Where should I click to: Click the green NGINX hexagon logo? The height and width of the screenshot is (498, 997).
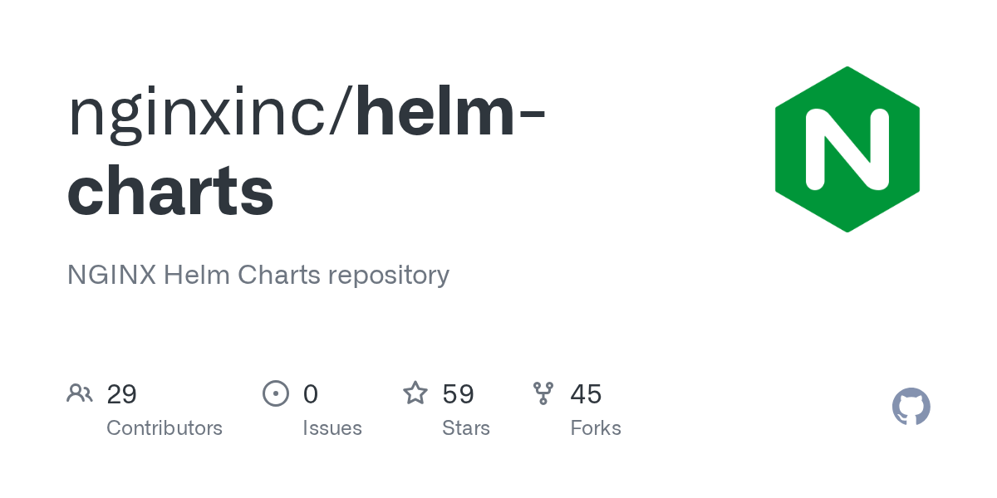pos(847,149)
